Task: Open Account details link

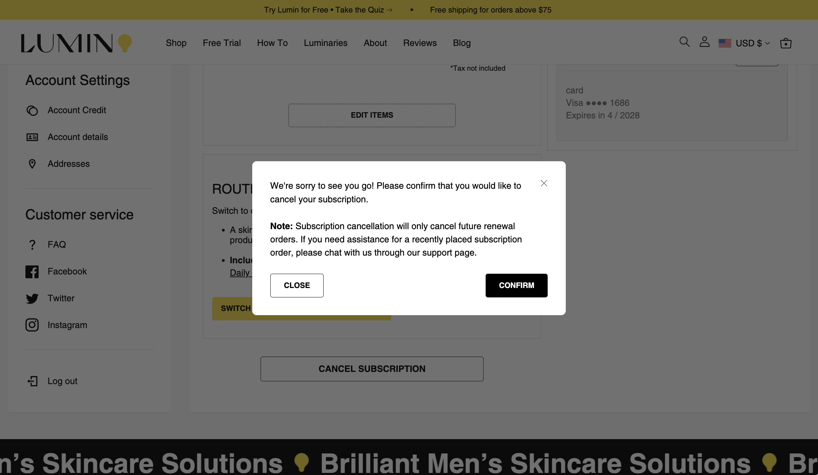Action: pyautogui.click(x=78, y=137)
